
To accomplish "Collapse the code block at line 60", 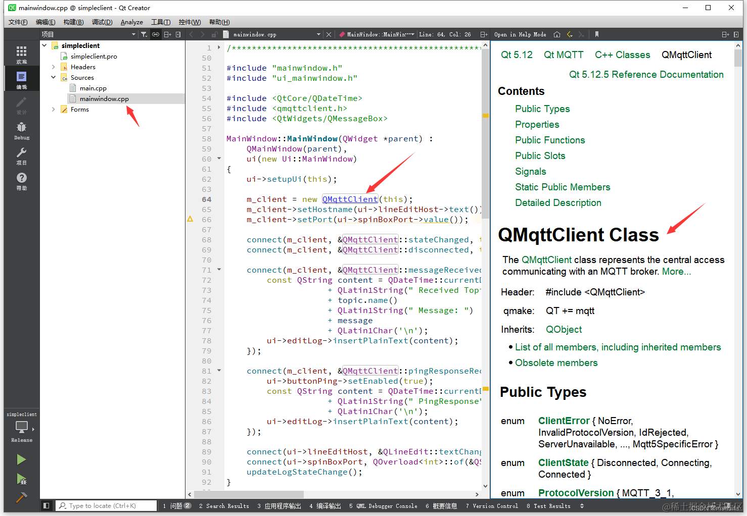I will coord(219,159).
